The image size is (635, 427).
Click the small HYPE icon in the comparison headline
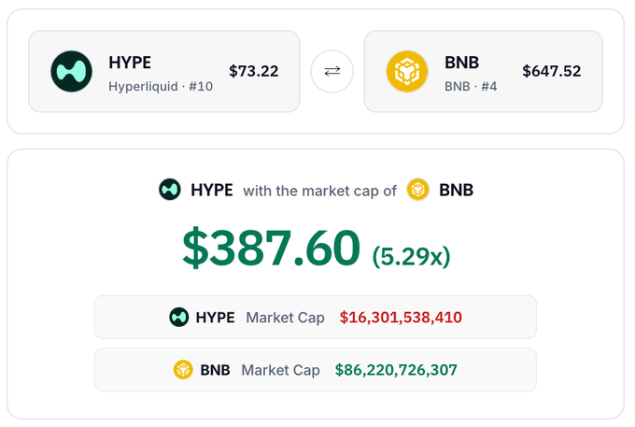pos(170,190)
